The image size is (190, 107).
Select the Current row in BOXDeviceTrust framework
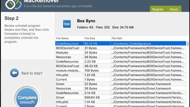coord(121,79)
